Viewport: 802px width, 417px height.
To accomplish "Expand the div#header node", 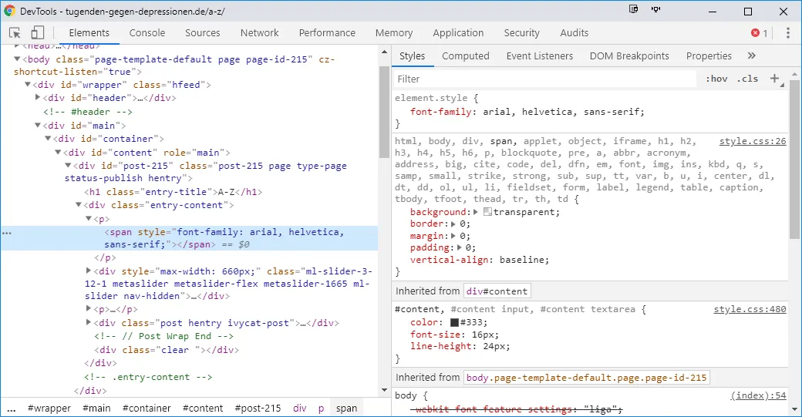I will [x=37, y=97].
